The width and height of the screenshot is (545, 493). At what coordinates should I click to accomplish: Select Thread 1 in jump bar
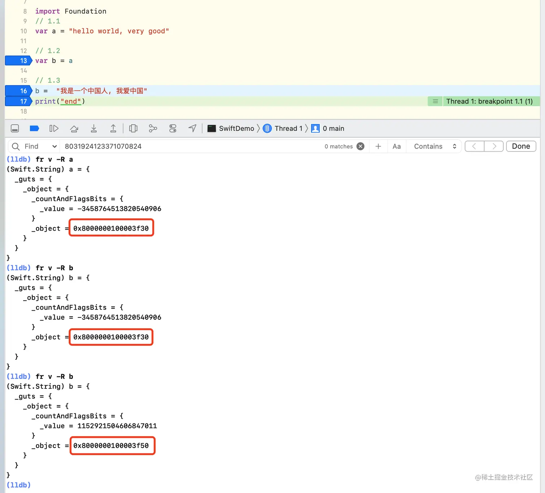click(x=283, y=128)
